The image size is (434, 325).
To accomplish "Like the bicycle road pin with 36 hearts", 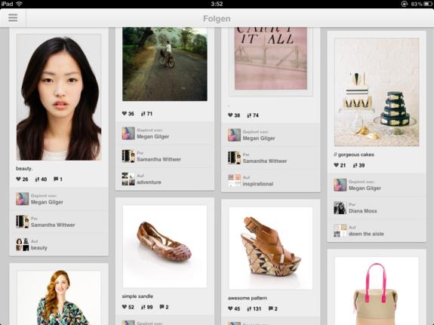I will coord(125,113).
